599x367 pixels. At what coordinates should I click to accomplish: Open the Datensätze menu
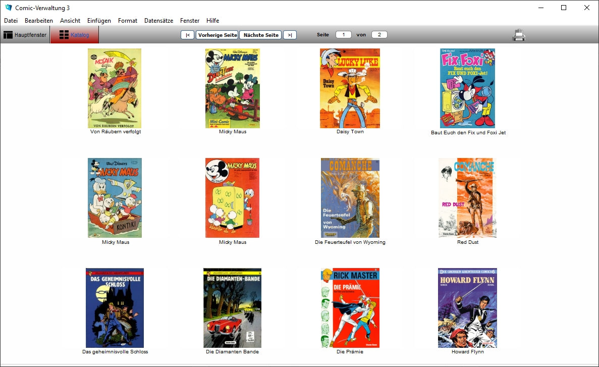158,21
